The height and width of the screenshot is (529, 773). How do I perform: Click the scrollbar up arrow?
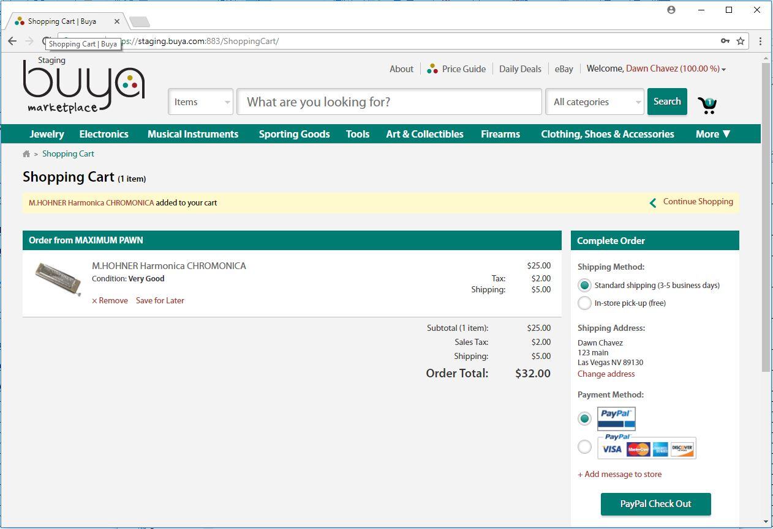[766, 58]
